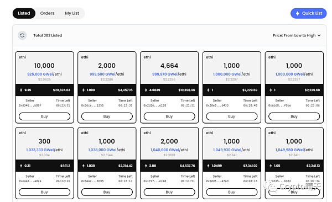332x202 pixels.
Task: Open the My List tab
Action: pyautogui.click(x=72, y=13)
